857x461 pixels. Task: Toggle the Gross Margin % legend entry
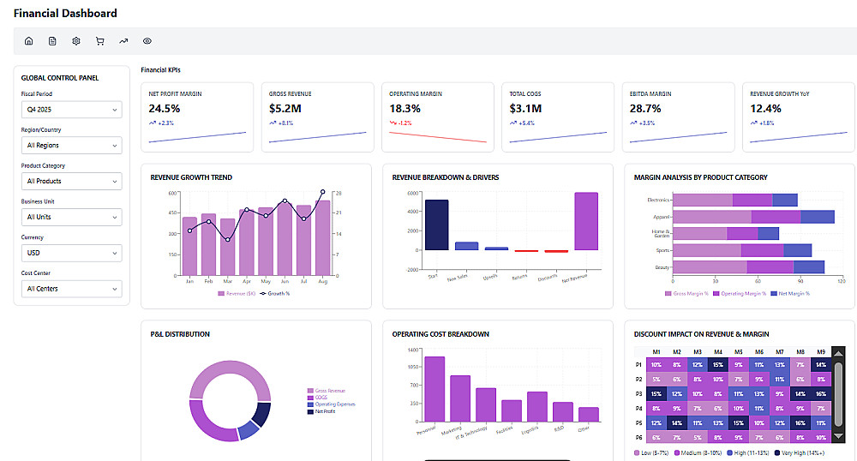coord(686,294)
